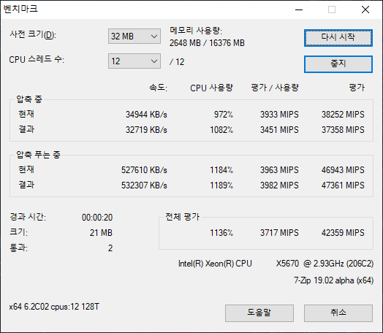Click the 사전 크기(D): label
383x333 pixels.
click(x=33, y=34)
